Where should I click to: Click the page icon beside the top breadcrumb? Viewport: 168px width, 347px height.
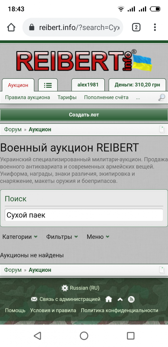[x=162, y=130]
